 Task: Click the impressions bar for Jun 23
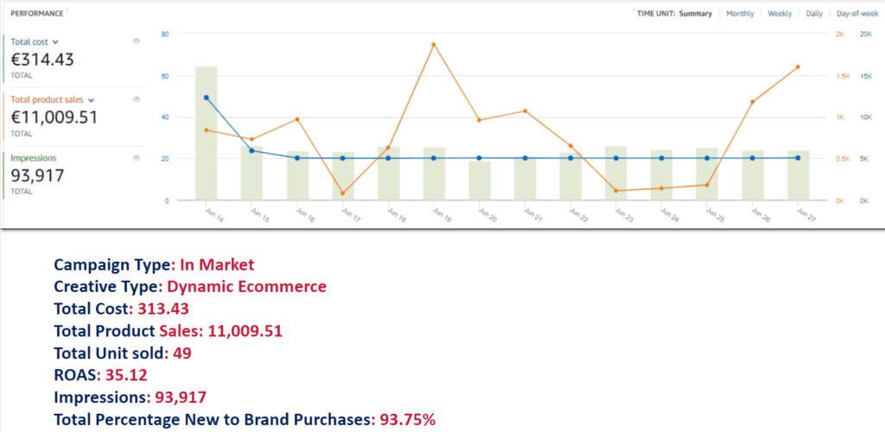click(616, 177)
